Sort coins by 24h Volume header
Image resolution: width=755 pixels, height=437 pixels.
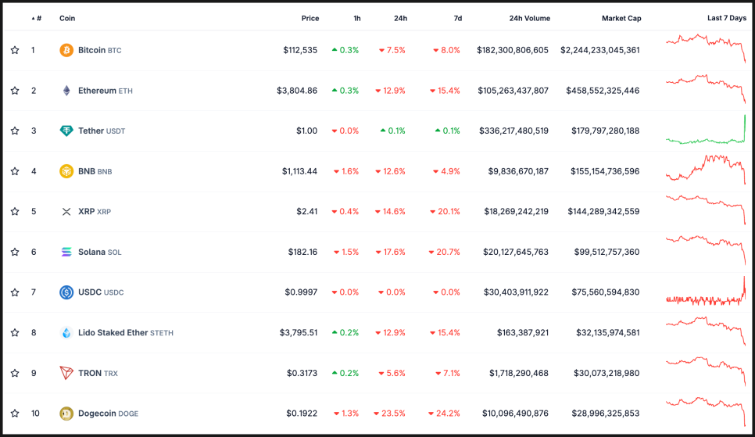coord(529,18)
